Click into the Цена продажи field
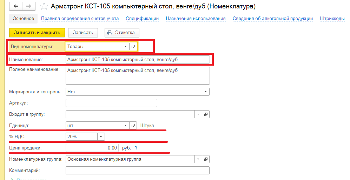This screenshot has height=180, width=350. 92,148
